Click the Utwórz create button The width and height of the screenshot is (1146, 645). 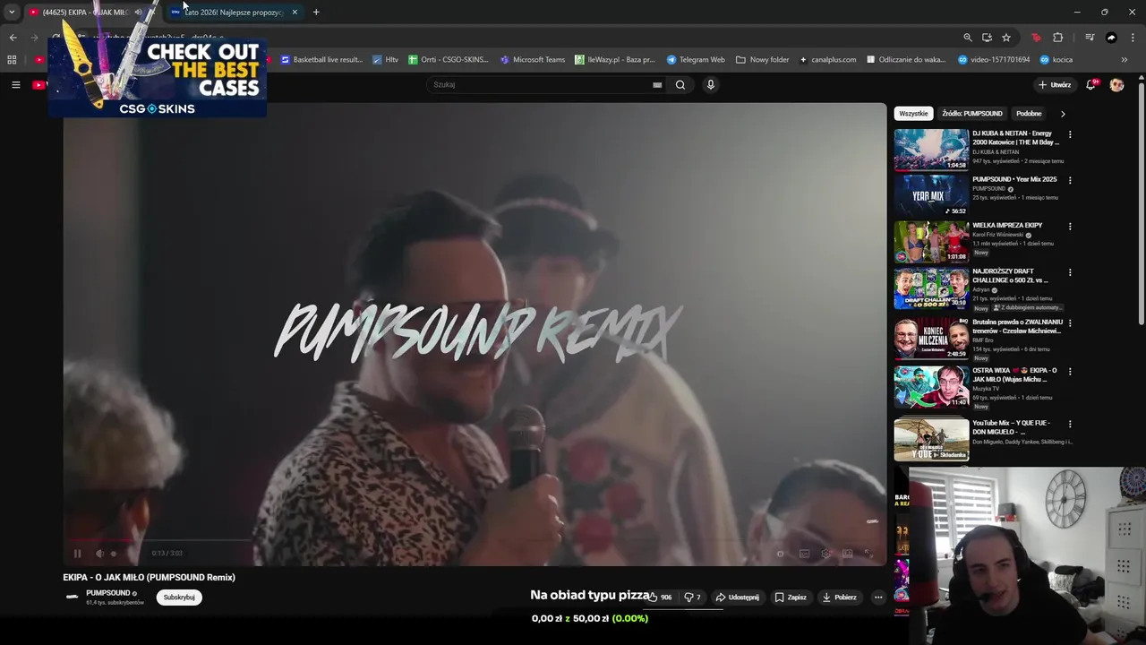1055,85
